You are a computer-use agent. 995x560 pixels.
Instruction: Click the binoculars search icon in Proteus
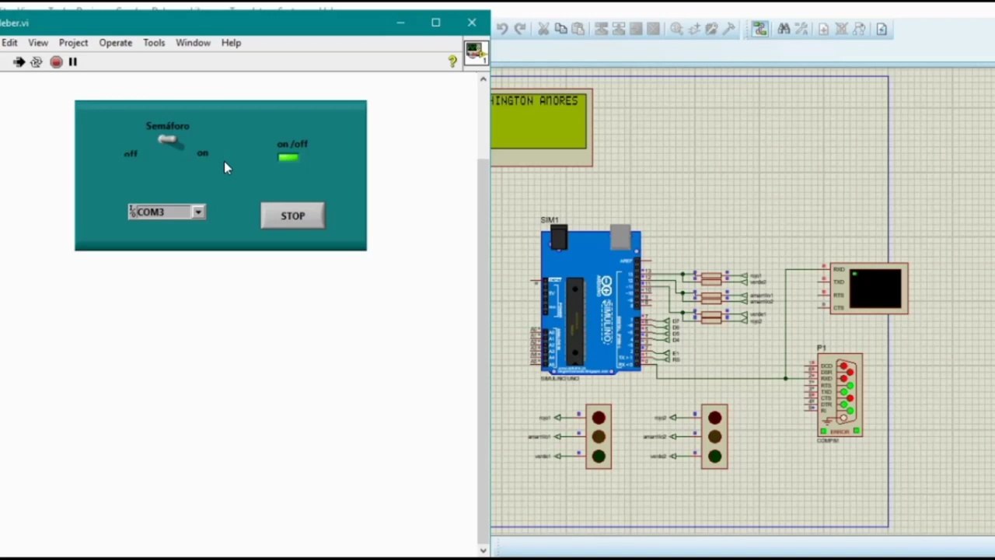(784, 29)
